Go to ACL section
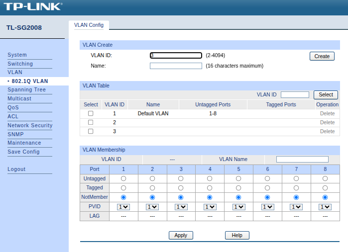Image resolution: width=348 pixels, height=252 pixels. pyautogui.click(x=13, y=116)
